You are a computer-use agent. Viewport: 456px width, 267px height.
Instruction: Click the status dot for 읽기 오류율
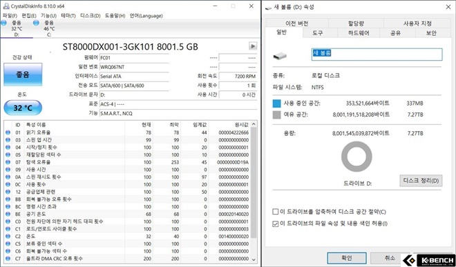point(8,132)
